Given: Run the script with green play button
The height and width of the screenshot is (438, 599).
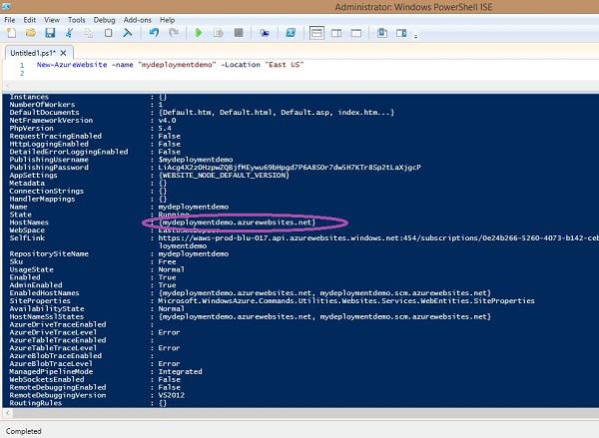Looking at the screenshot, I should click(199, 33).
